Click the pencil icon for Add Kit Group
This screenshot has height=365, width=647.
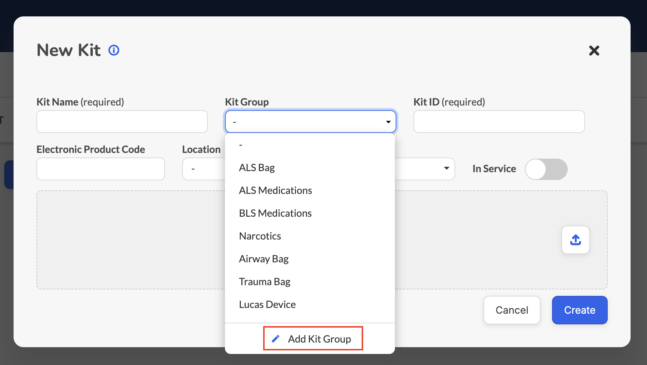[x=276, y=339]
